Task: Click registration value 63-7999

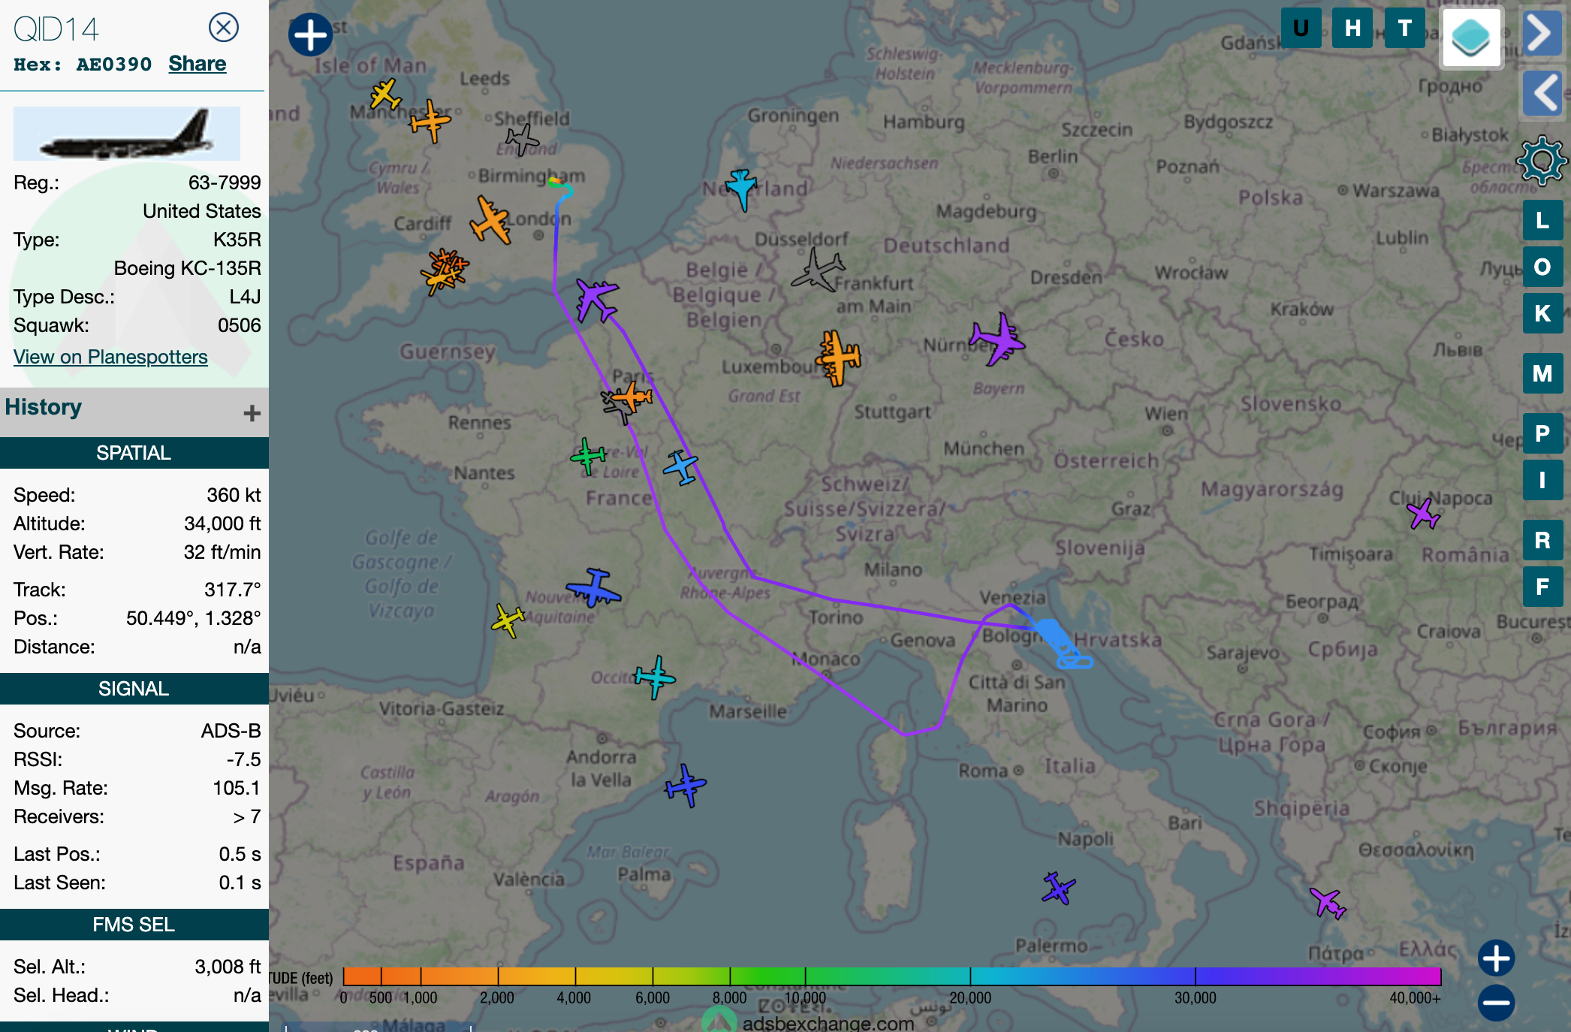Action: click(x=225, y=183)
